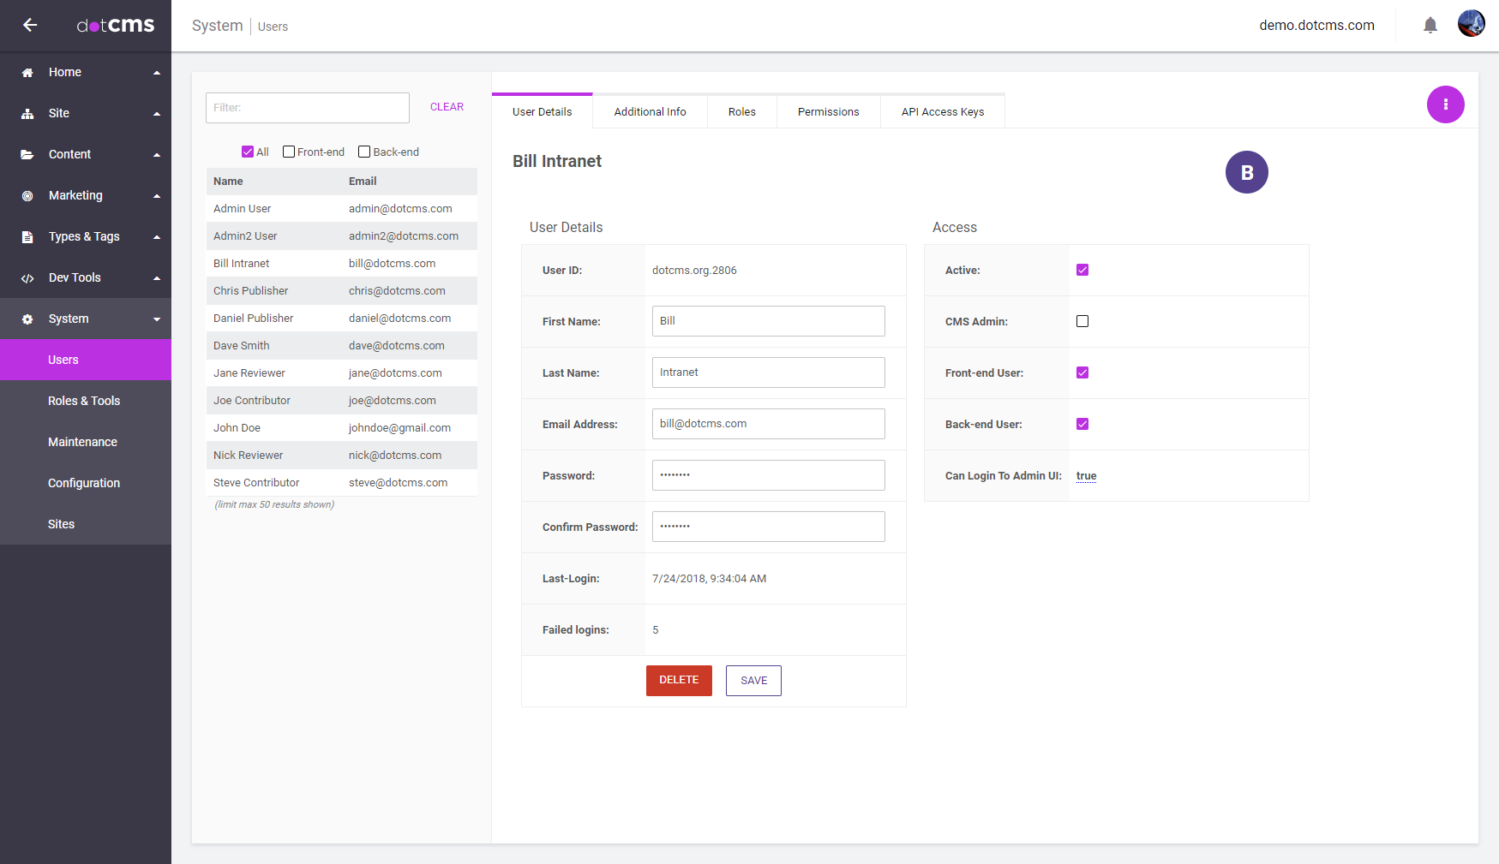Open the API Access Keys tab
This screenshot has width=1499, height=864.
(x=942, y=112)
